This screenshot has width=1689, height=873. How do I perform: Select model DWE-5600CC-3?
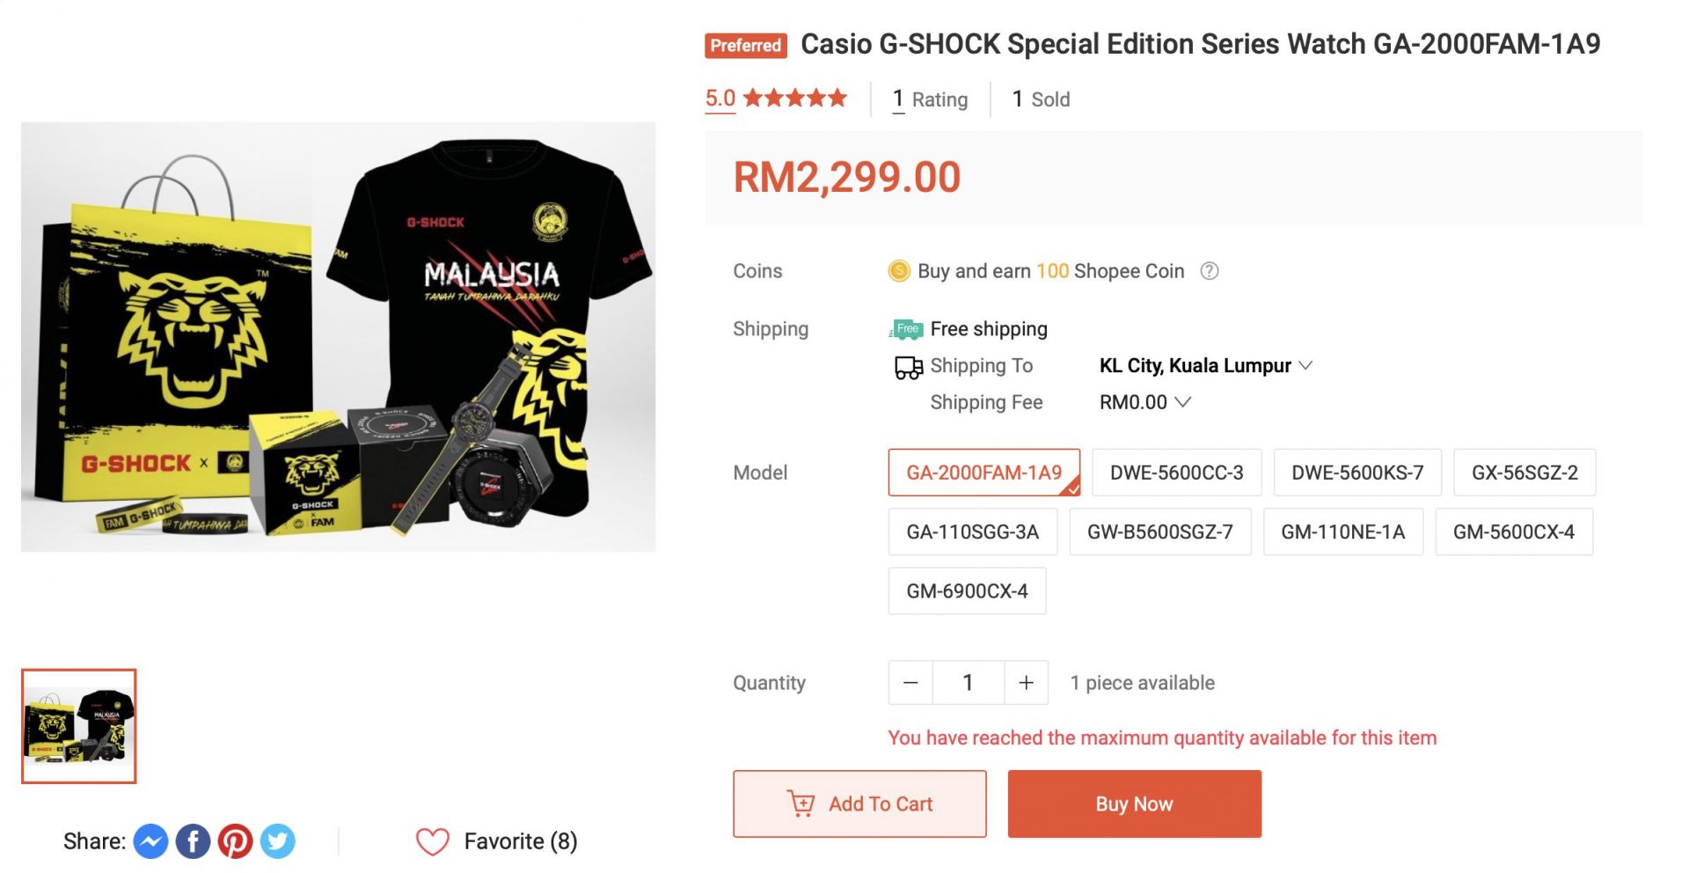(1176, 473)
